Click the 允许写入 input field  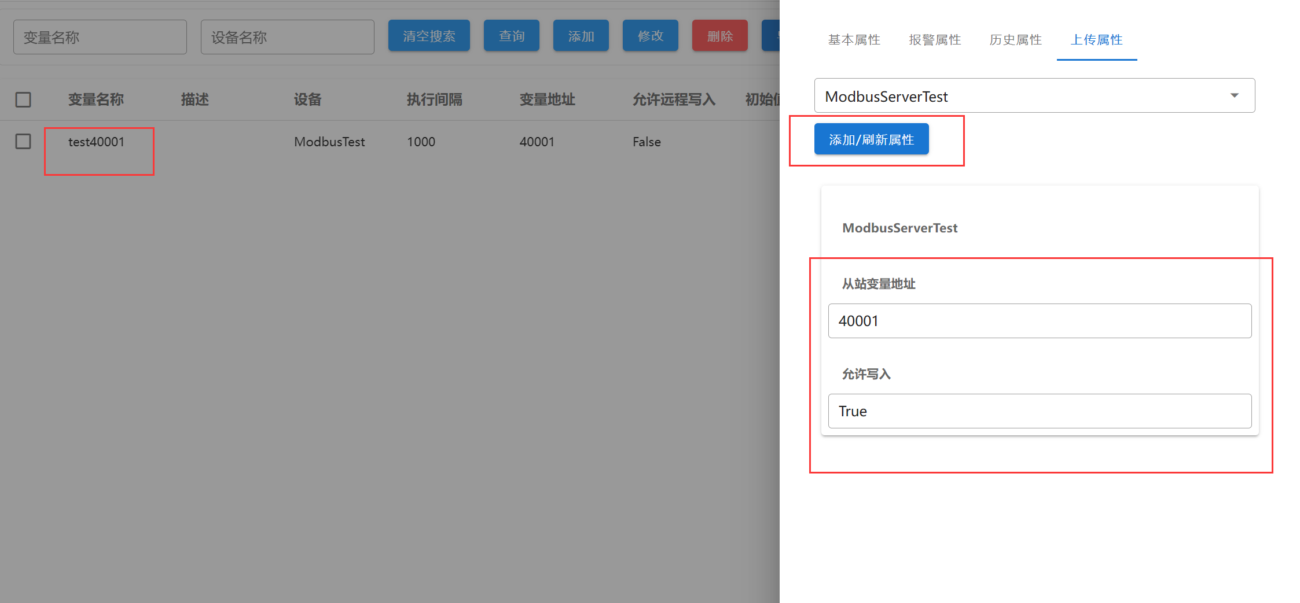point(1039,411)
